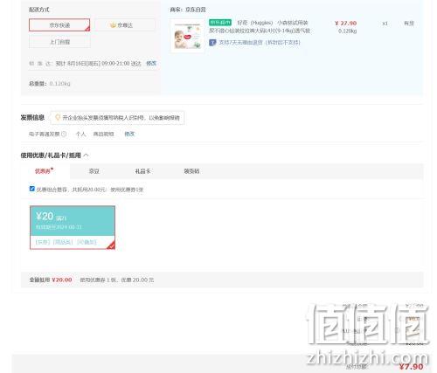The image size is (437, 373).
Task: Select 京东快递 delivery method
Action: (x=59, y=25)
